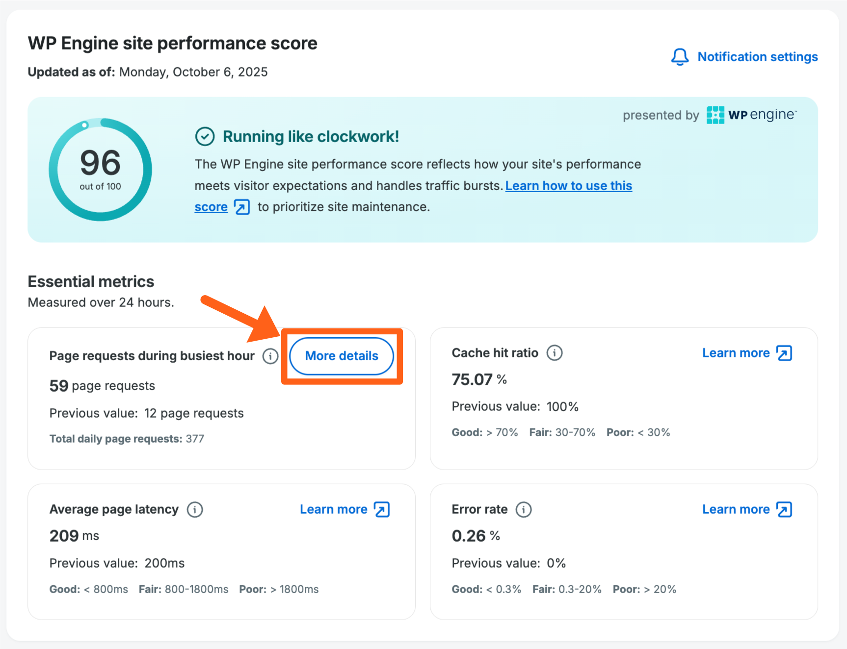Open the Notification settings link
The height and width of the screenshot is (649, 847).
(x=757, y=57)
